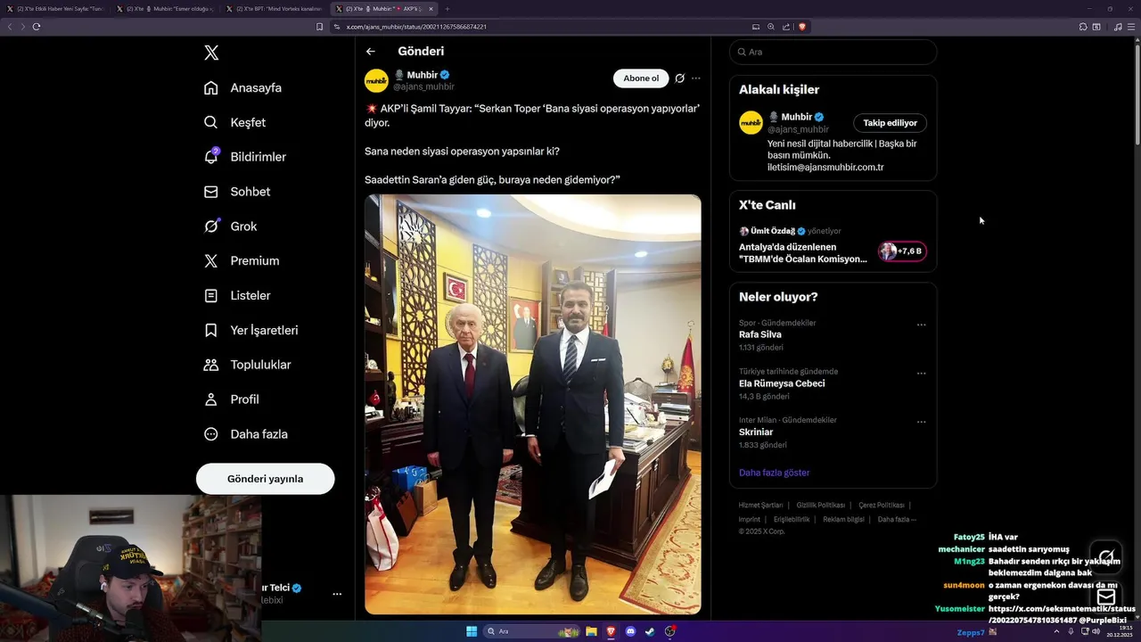This screenshot has height=642, width=1141.
Task: Open Topluluklar communities
Action: point(247,365)
